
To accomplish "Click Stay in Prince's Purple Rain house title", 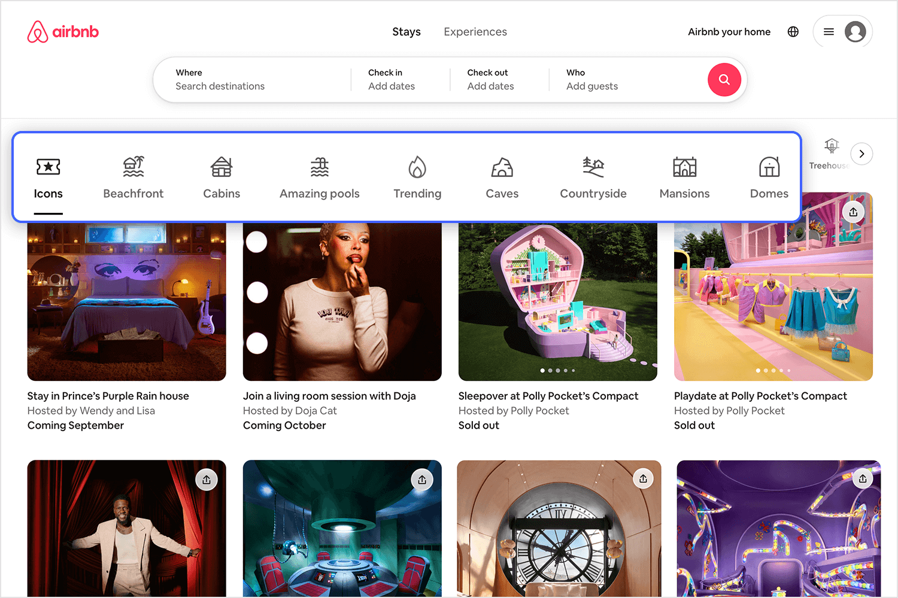I will pos(108,396).
